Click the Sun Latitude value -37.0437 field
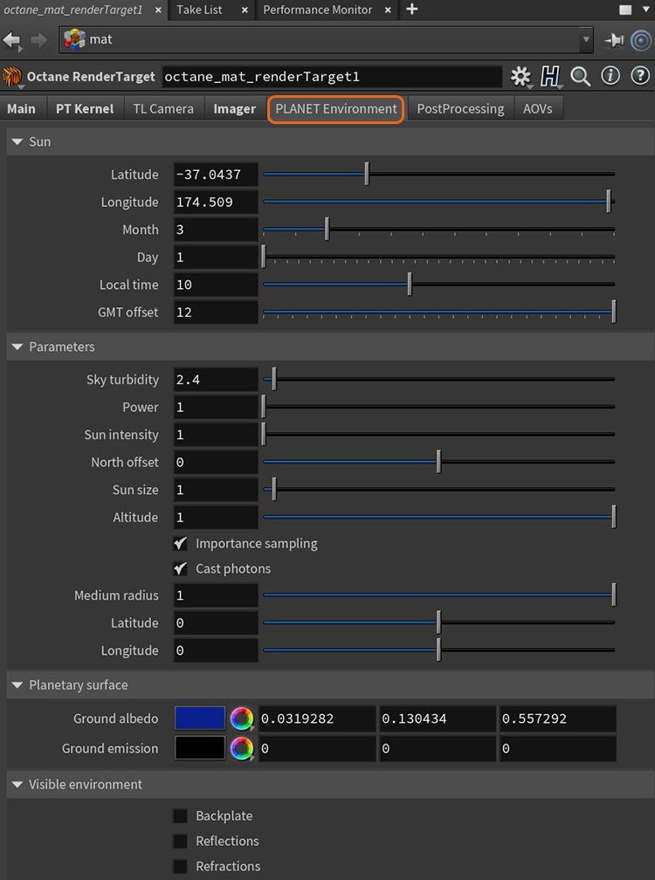Viewport: 655px width, 880px height. pyautogui.click(x=216, y=175)
